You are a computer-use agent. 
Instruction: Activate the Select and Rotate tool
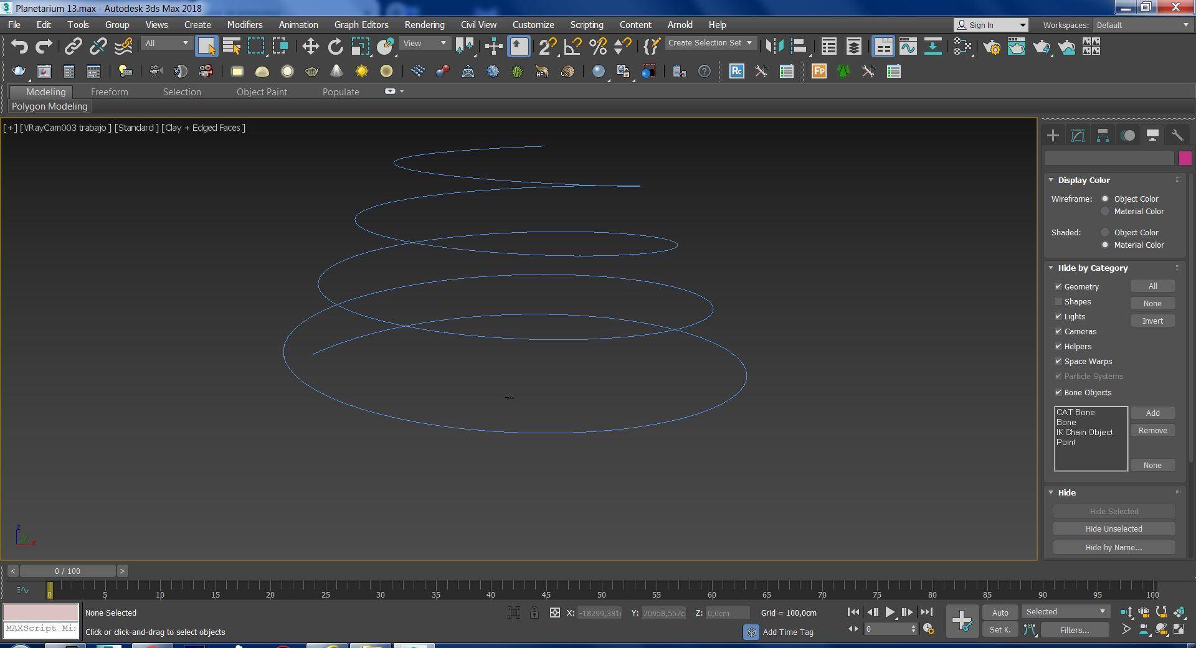tap(335, 47)
